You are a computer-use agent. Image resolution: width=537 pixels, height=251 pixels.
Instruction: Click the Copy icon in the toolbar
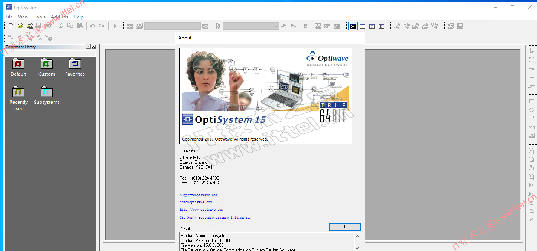tap(70, 26)
